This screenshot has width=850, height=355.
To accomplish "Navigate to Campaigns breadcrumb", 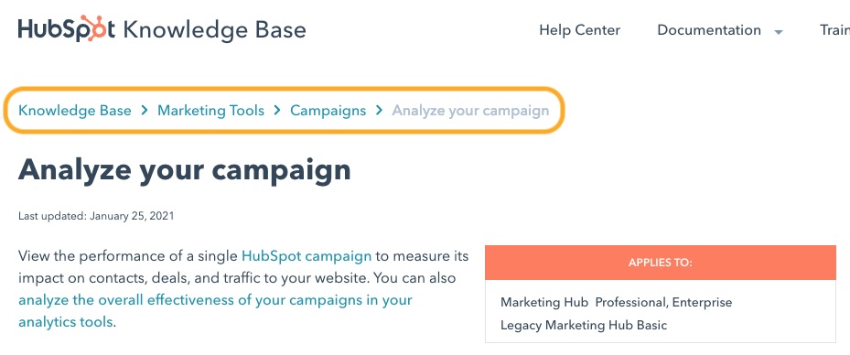I will coord(328,111).
